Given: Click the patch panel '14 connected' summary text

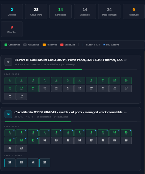Looking at the screenshot, I should (x=33, y=65).
